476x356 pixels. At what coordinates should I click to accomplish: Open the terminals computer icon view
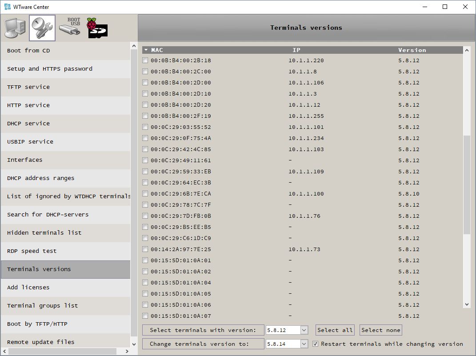coord(14,28)
